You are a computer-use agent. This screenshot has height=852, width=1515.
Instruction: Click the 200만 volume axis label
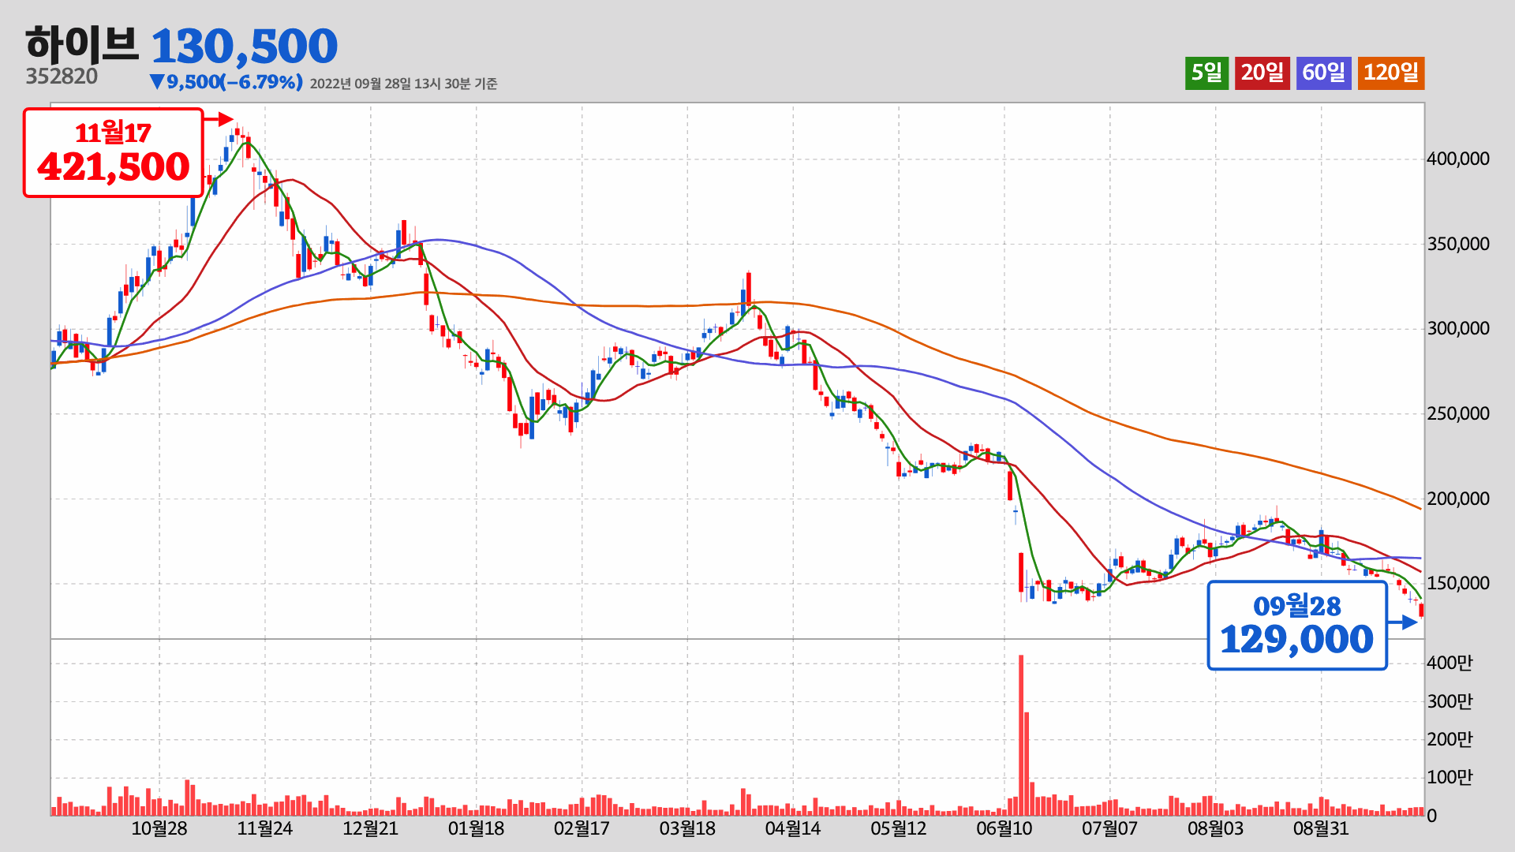pos(1450,740)
